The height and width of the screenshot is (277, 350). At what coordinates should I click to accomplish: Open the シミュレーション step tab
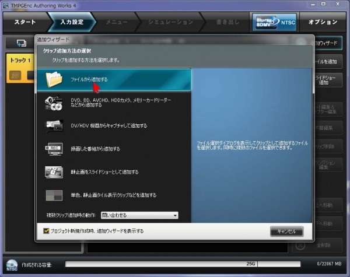point(171,22)
